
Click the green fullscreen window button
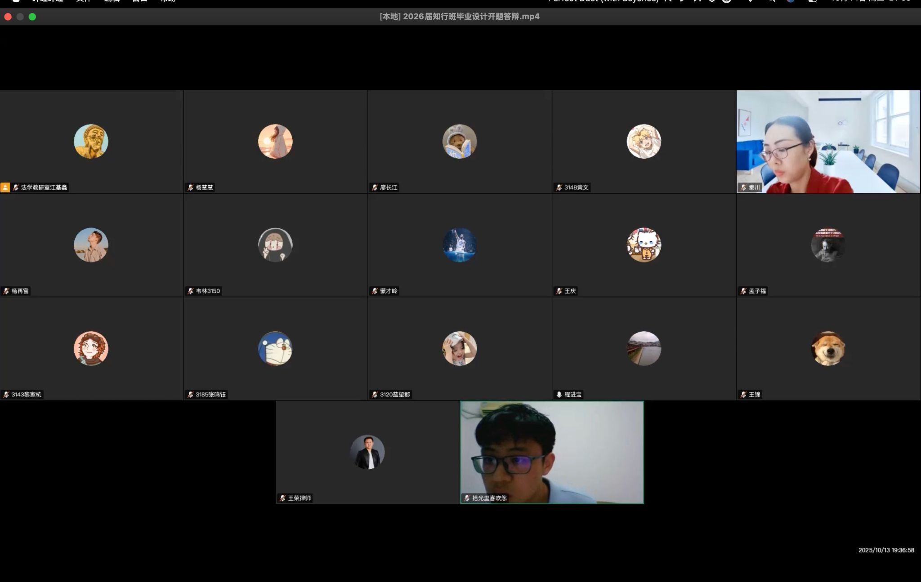[32, 17]
